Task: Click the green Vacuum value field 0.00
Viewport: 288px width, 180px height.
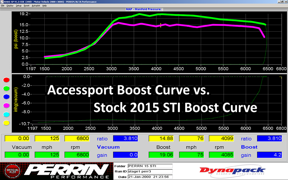Action: pos(17,155)
